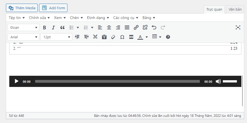Play the embedded audio track
The width and height of the screenshot is (247, 123).
click(17, 81)
